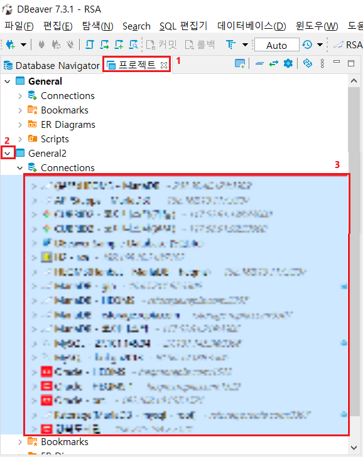Expand the ER Diagrams folder in General

point(20,125)
